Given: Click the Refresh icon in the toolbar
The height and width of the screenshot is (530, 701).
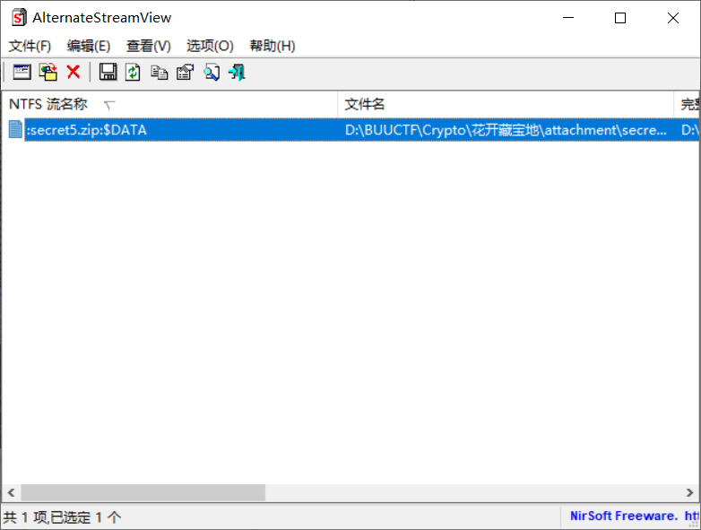Looking at the screenshot, I should 133,72.
